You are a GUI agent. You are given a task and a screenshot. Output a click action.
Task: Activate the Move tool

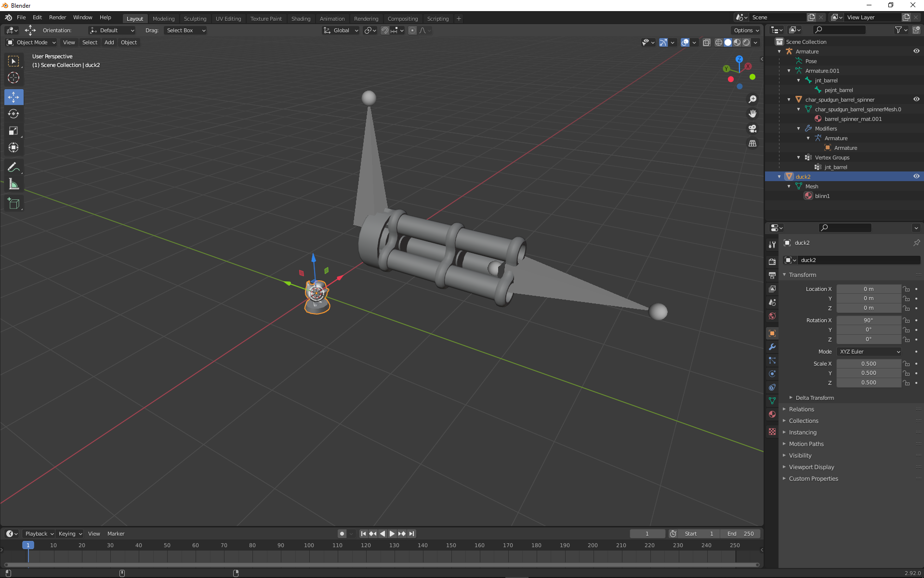pyautogui.click(x=13, y=97)
